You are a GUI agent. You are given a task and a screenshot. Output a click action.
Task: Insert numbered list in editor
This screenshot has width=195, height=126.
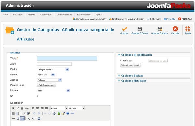pos(18,113)
